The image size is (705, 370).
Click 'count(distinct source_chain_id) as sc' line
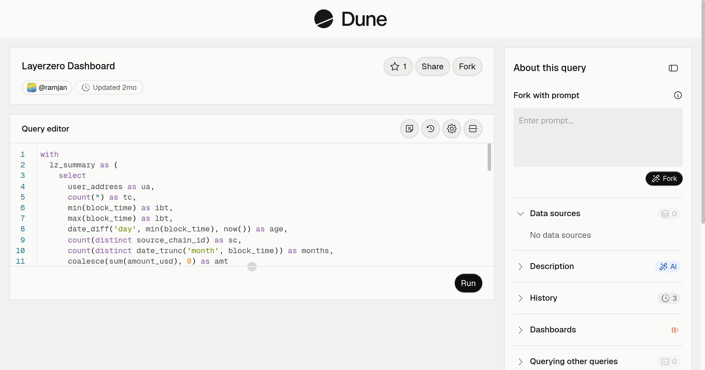(x=155, y=240)
